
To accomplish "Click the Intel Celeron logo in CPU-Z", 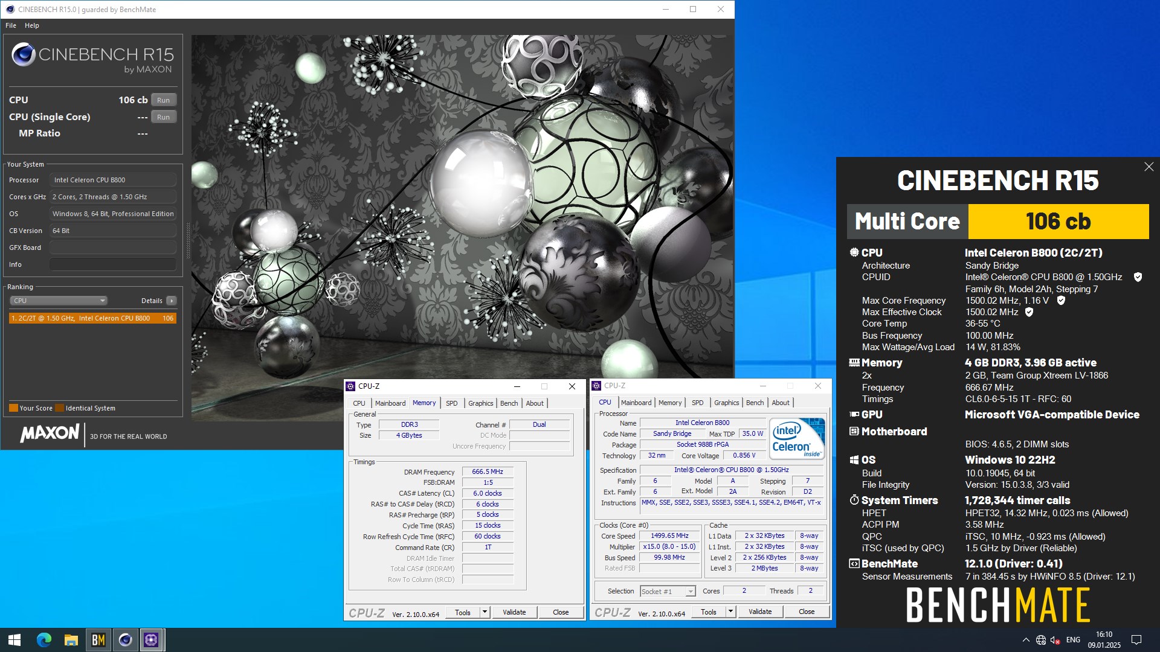I will tap(797, 439).
